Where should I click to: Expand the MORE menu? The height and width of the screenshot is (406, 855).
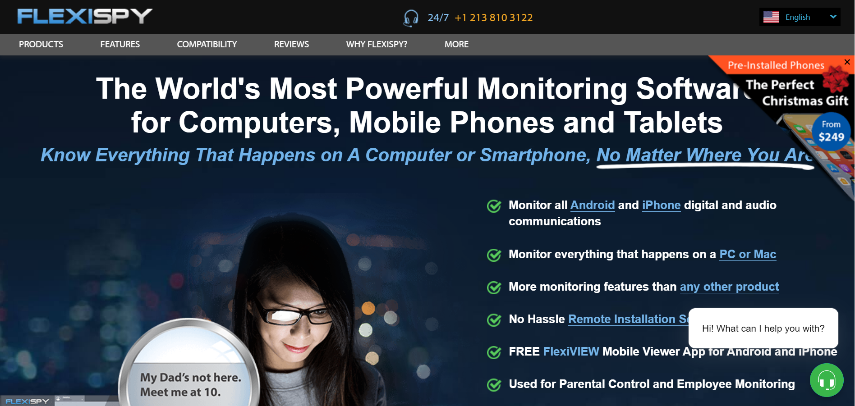456,44
